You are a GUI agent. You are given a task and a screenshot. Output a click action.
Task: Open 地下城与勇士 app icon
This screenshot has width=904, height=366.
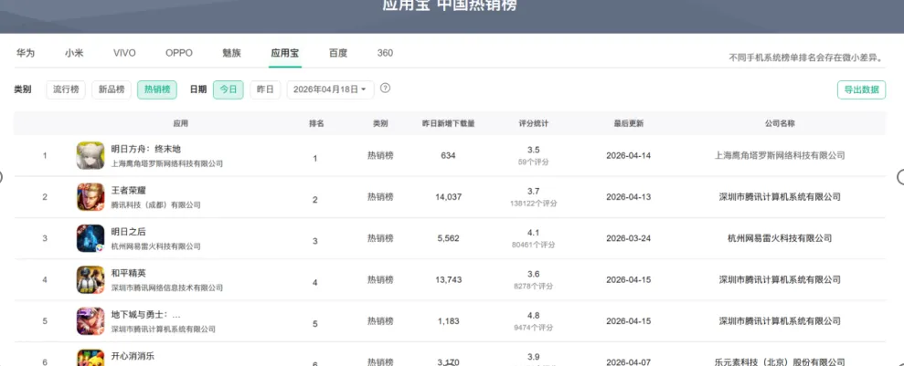click(90, 321)
